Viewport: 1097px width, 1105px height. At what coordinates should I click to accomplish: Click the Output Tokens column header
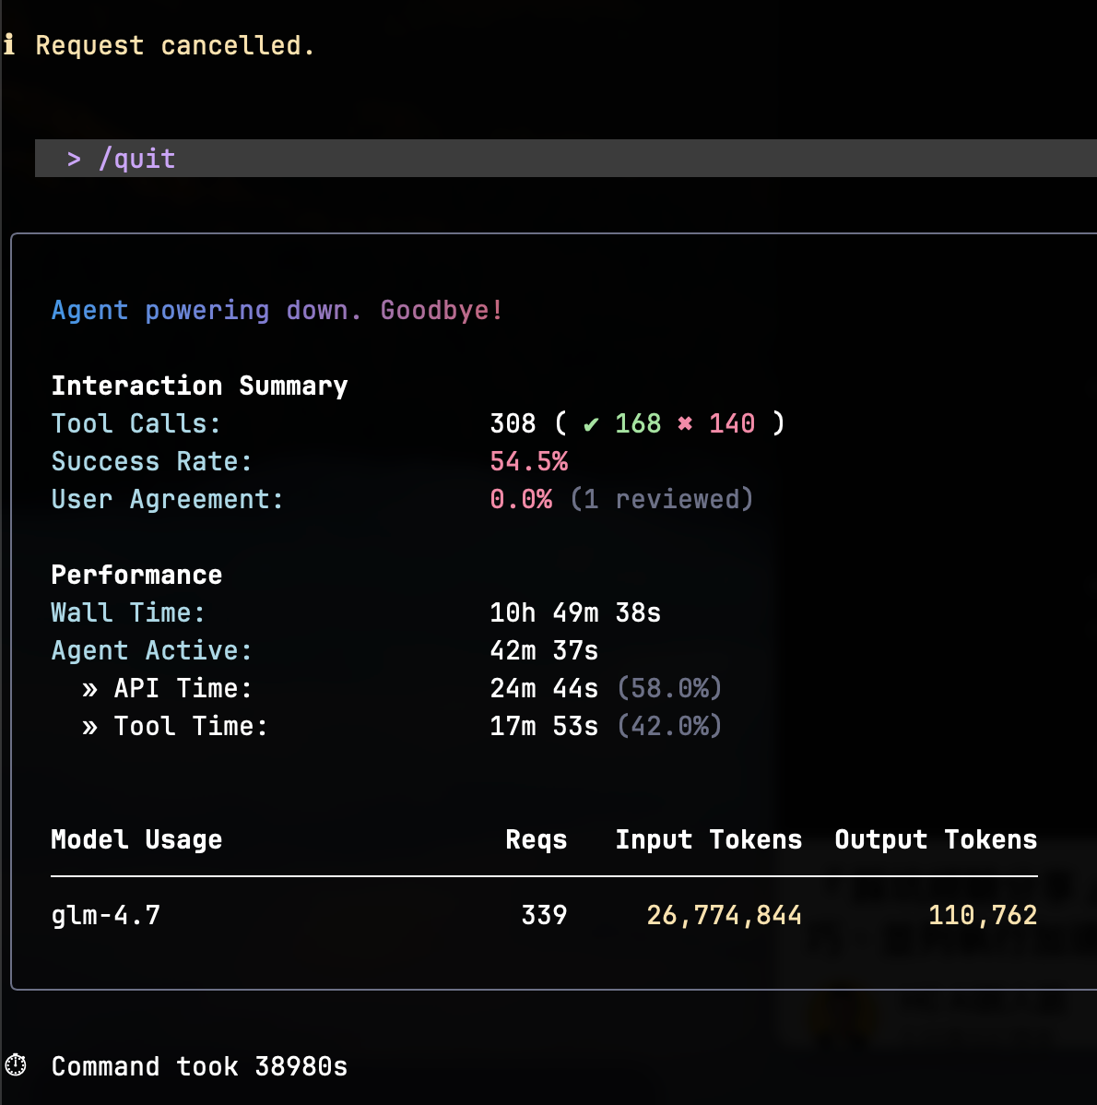[935, 839]
